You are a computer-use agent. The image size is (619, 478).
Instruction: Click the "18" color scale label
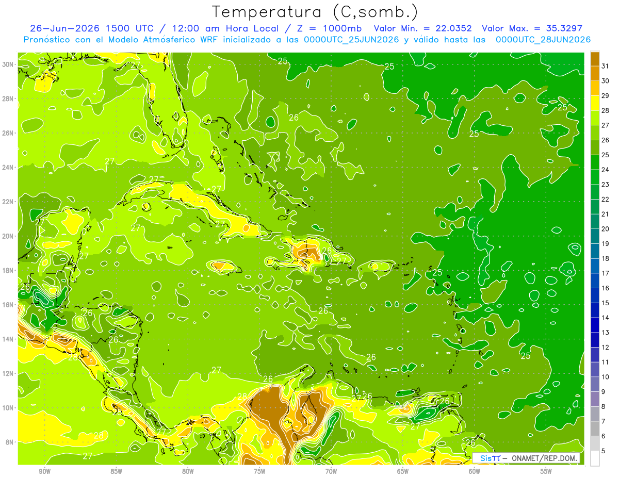pos(606,259)
